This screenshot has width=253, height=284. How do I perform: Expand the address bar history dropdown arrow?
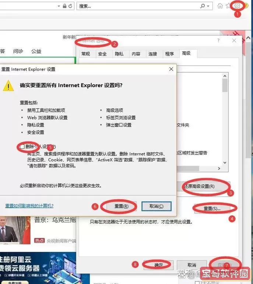[59, 6]
